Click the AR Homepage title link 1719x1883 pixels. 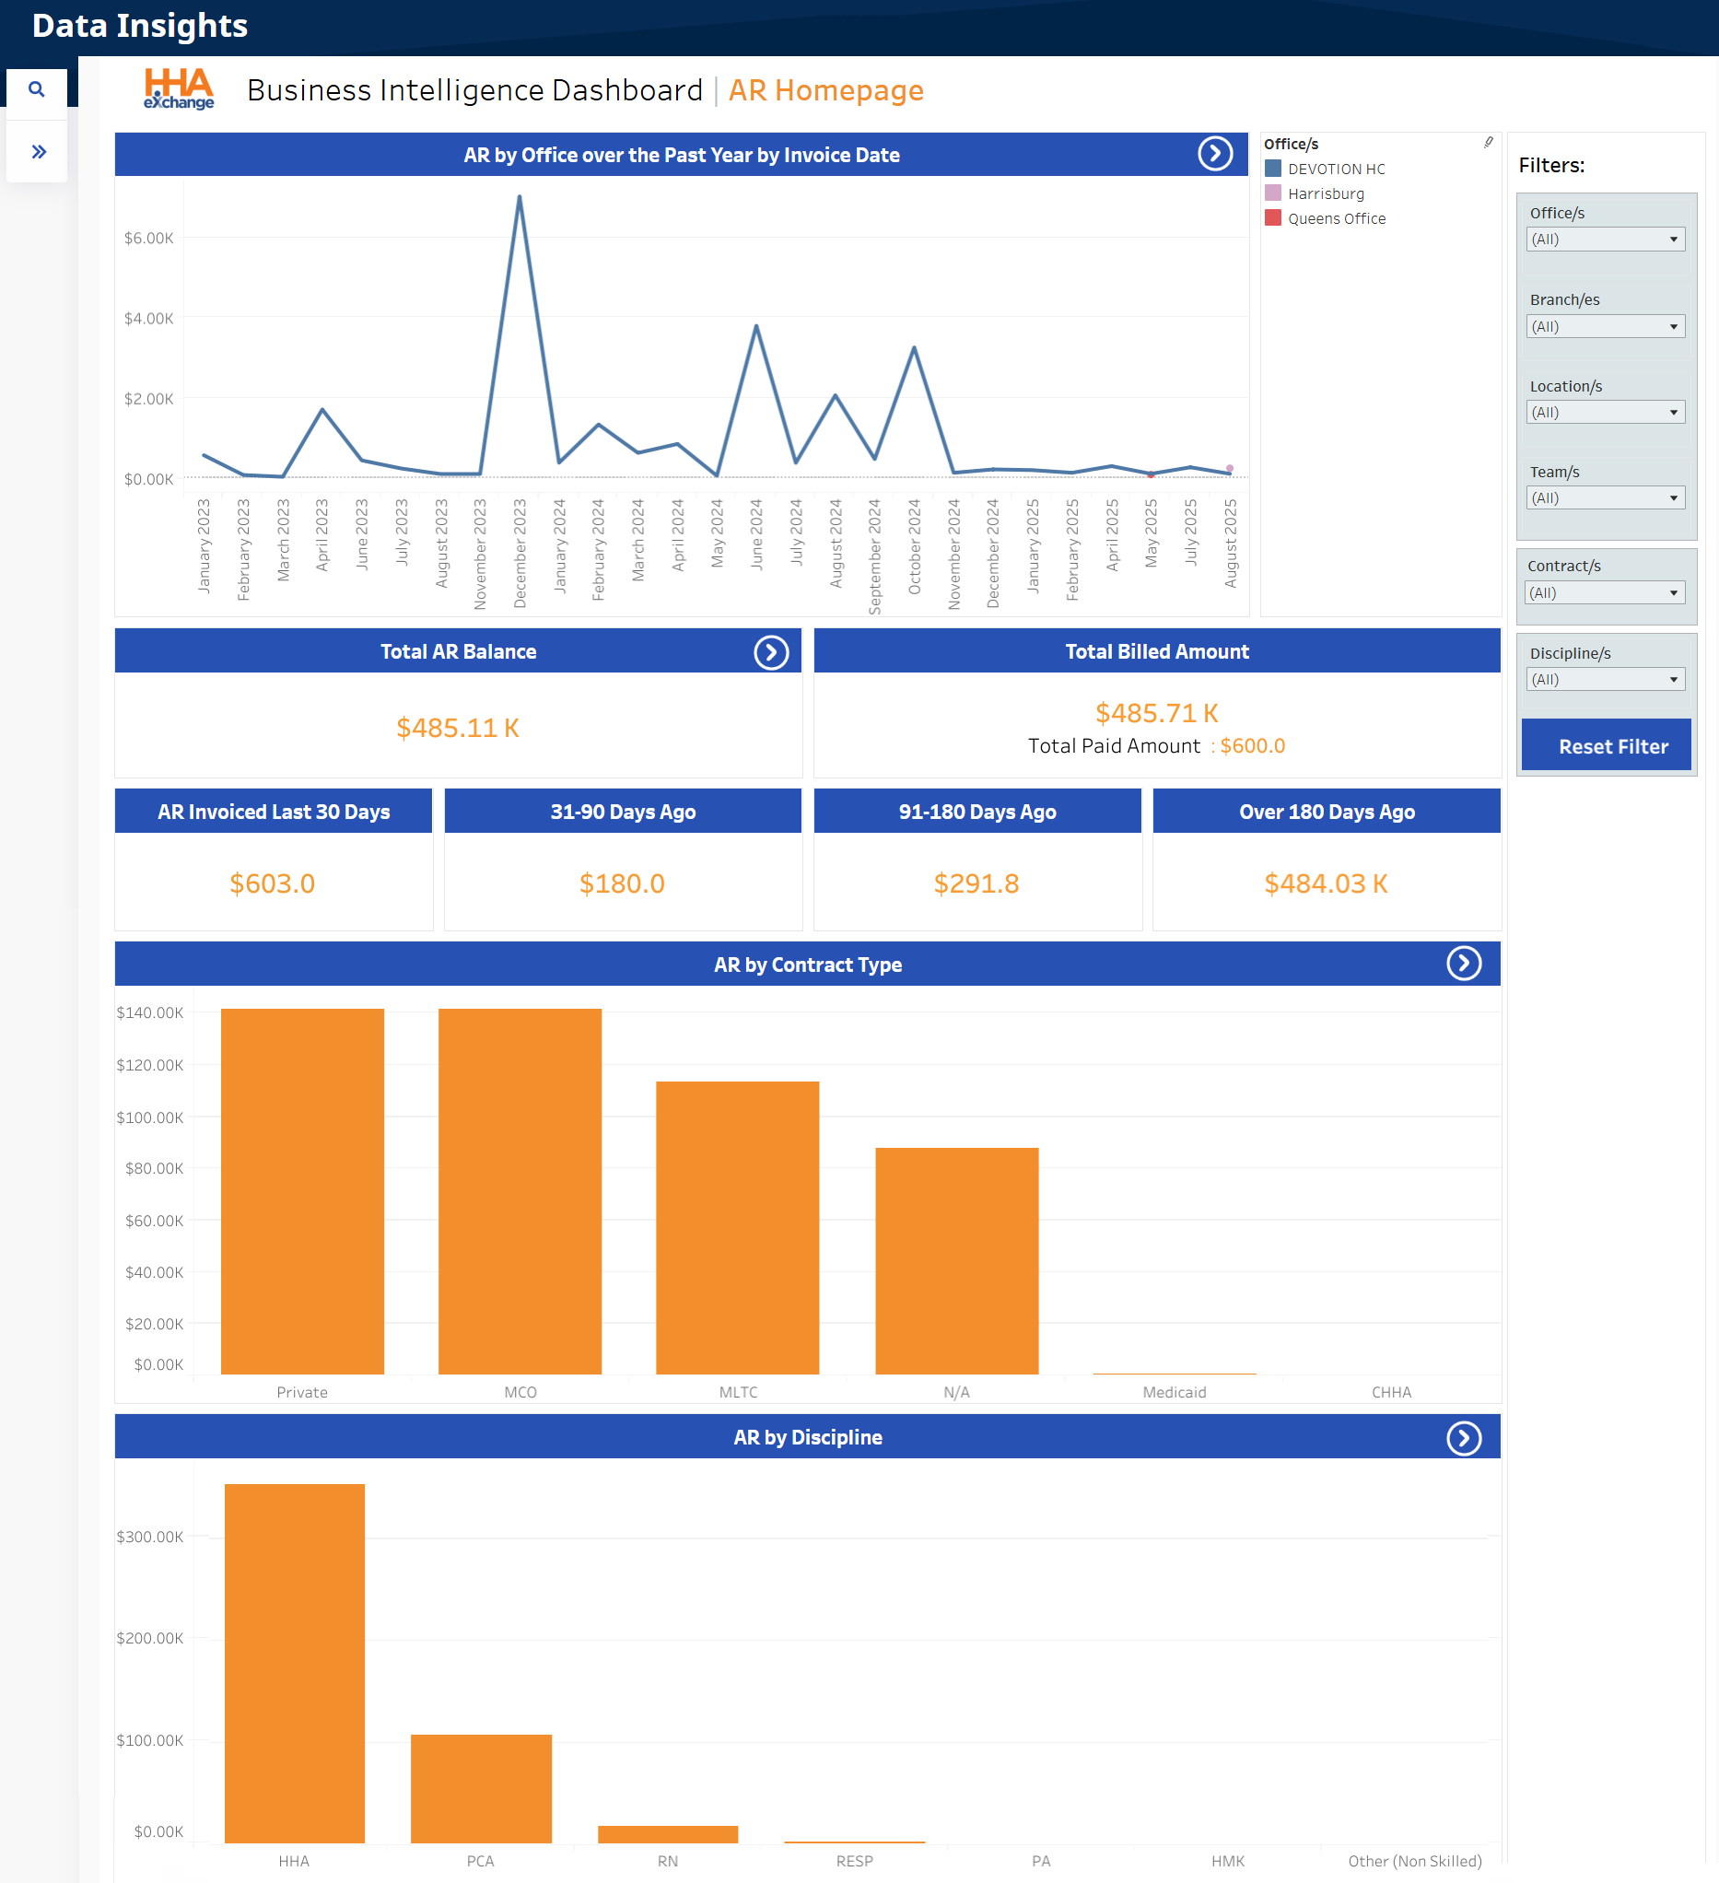coord(824,90)
